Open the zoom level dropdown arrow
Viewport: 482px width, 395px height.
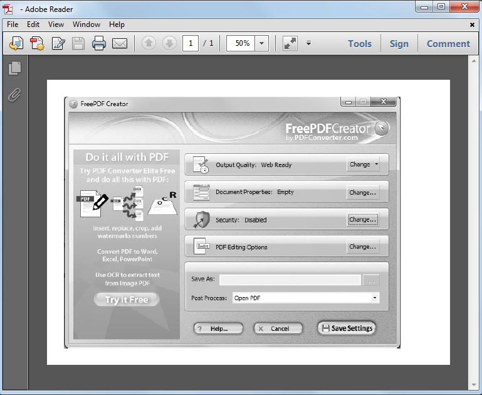pos(261,43)
